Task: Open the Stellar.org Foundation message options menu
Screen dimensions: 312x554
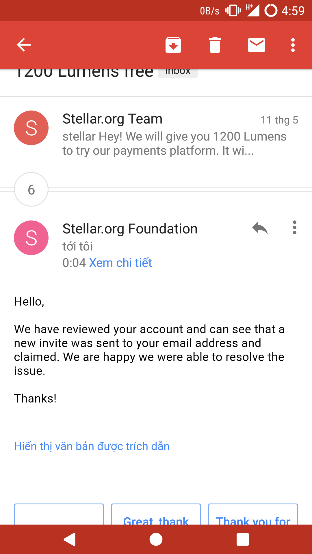Action: click(x=294, y=228)
